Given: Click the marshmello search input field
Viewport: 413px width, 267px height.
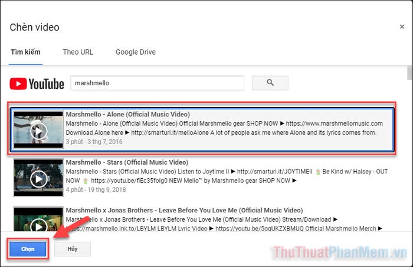Looking at the screenshot, I should click(x=158, y=83).
